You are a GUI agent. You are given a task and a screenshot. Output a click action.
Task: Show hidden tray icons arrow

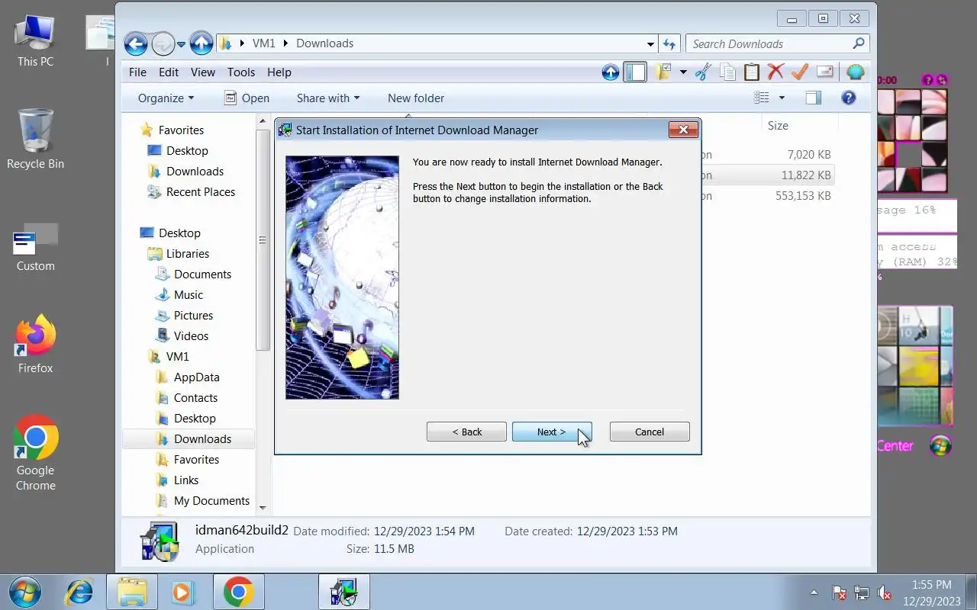click(x=814, y=592)
